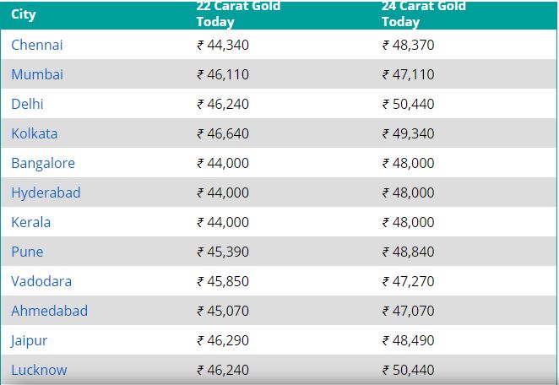Select Jaipur 22 carat price ₹ 46,290

[x=223, y=340]
